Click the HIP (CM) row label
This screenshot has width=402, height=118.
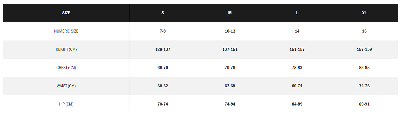(x=66, y=104)
